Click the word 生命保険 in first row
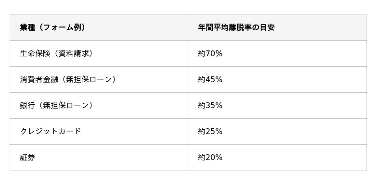 pos(35,54)
